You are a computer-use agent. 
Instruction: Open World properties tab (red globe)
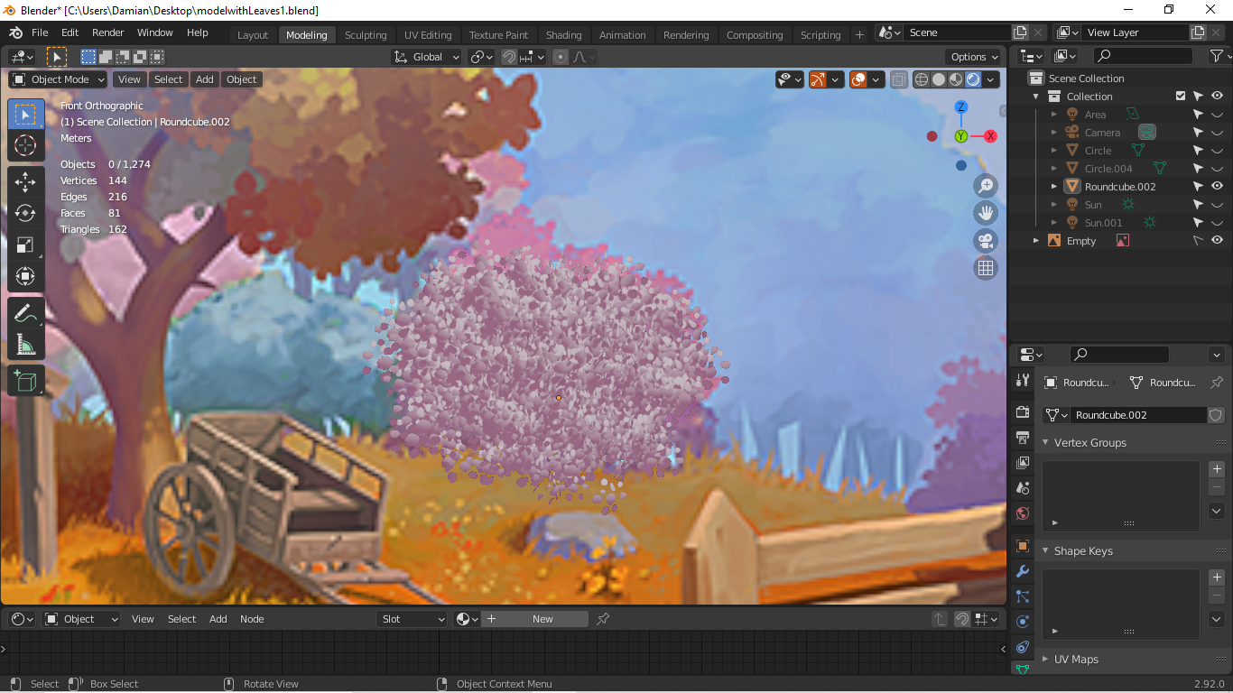click(1023, 513)
